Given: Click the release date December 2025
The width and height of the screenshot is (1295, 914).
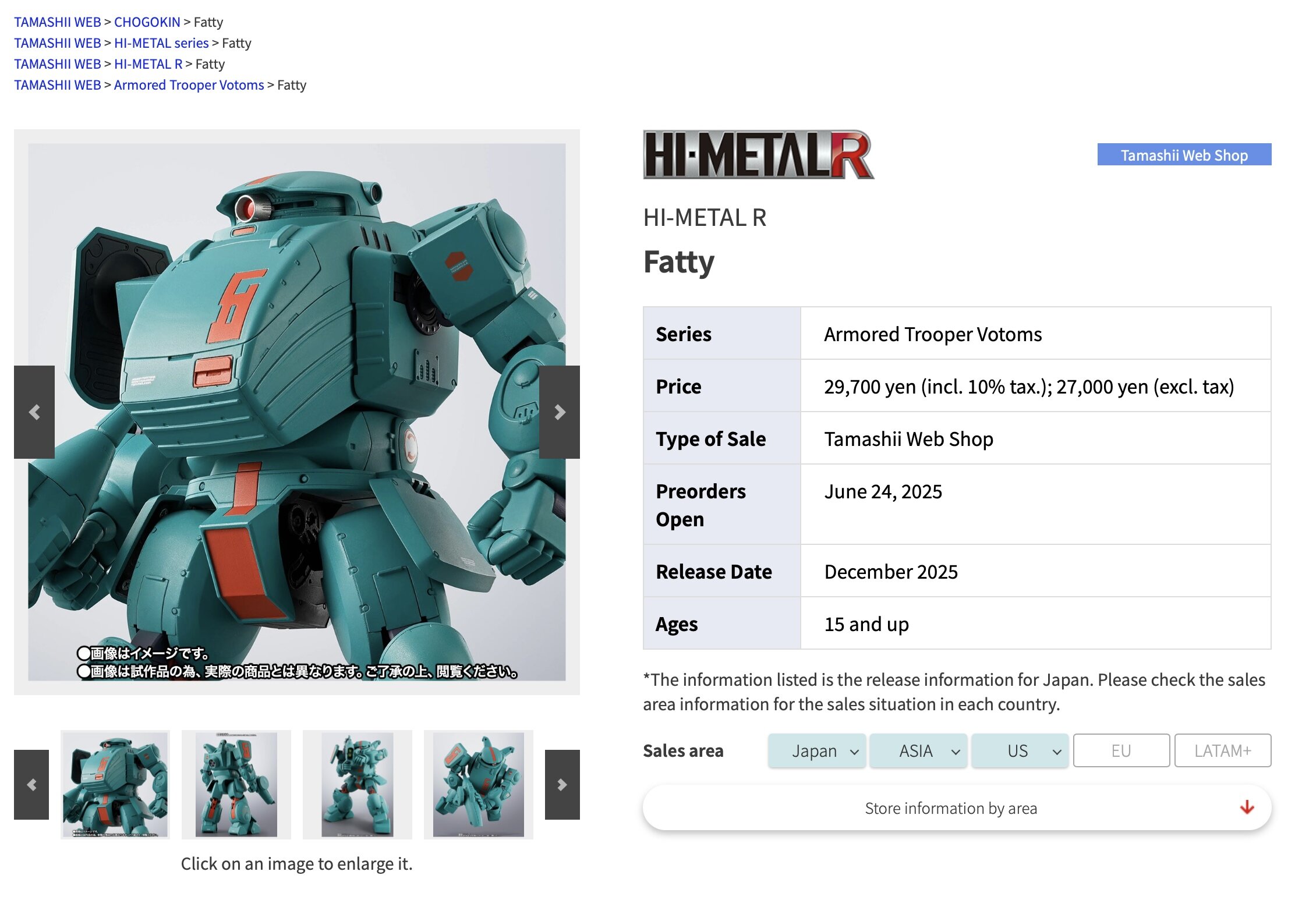Looking at the screenshot, I should click(x=891, y=572).
